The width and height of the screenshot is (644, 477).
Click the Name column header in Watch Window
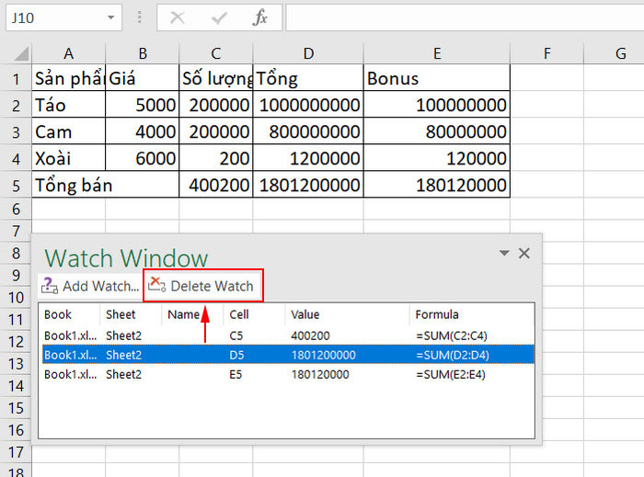[x=192, y=314]
